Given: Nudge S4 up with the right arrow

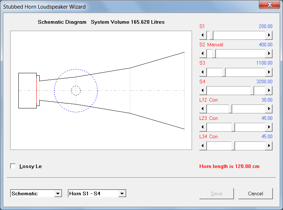Looking at the screenshot, I should (269, 90).
